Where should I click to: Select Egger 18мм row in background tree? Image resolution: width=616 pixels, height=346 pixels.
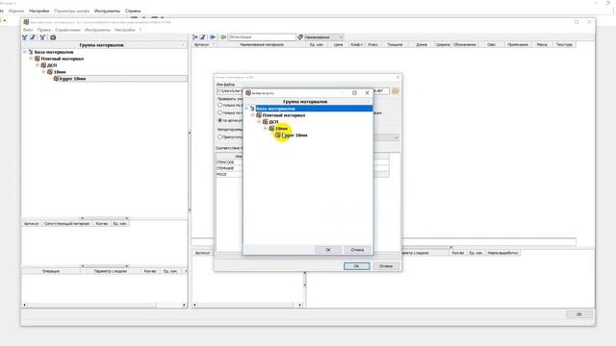(122, 79)
